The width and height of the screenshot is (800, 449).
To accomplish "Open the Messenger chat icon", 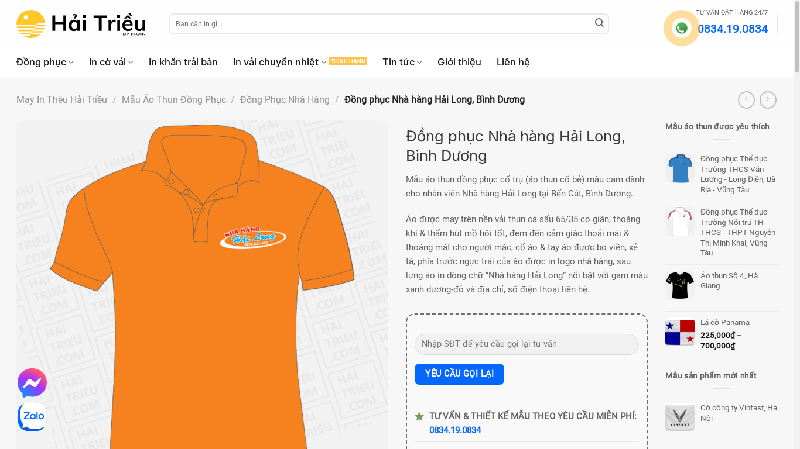I will coord(32,383).
